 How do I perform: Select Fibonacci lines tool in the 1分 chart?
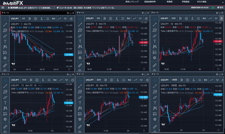tap(5, 30)
